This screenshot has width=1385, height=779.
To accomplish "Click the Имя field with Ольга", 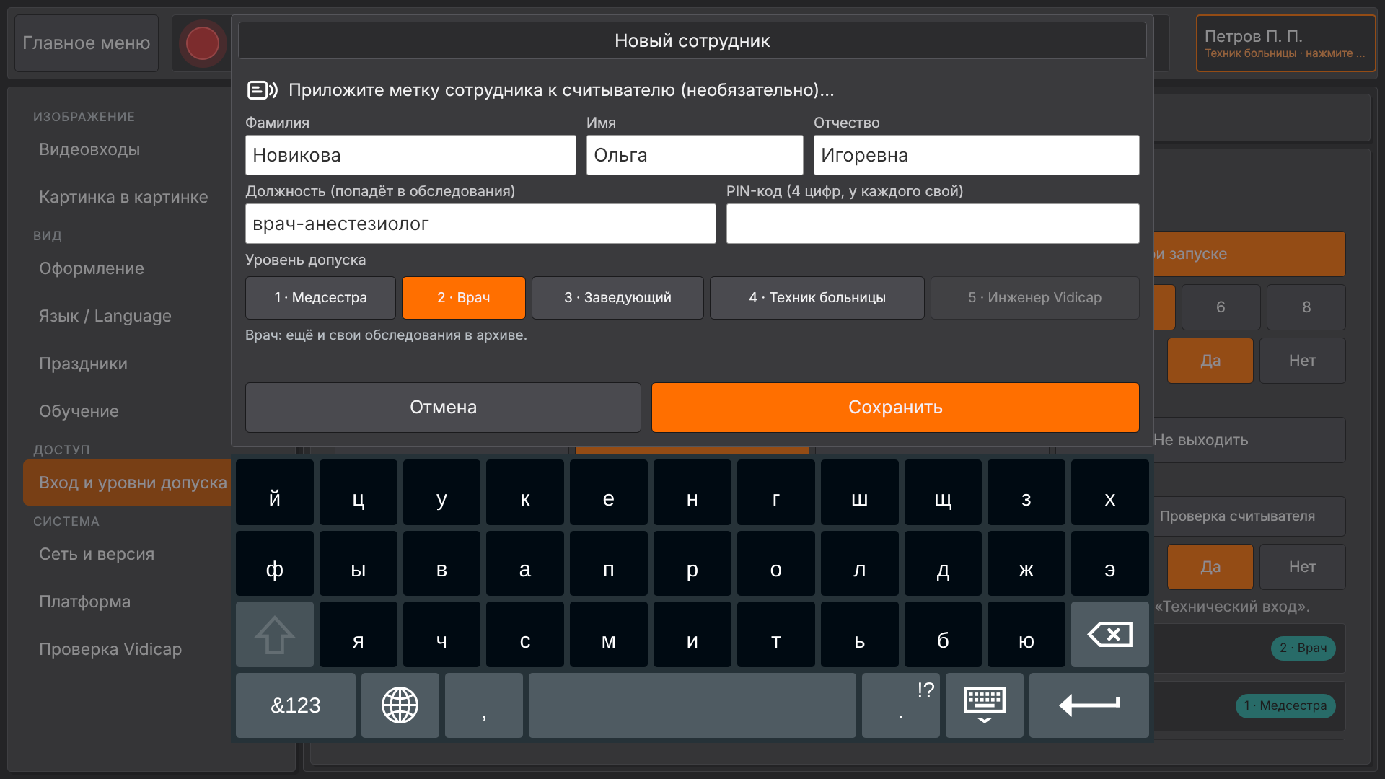I will click(695, 155).
